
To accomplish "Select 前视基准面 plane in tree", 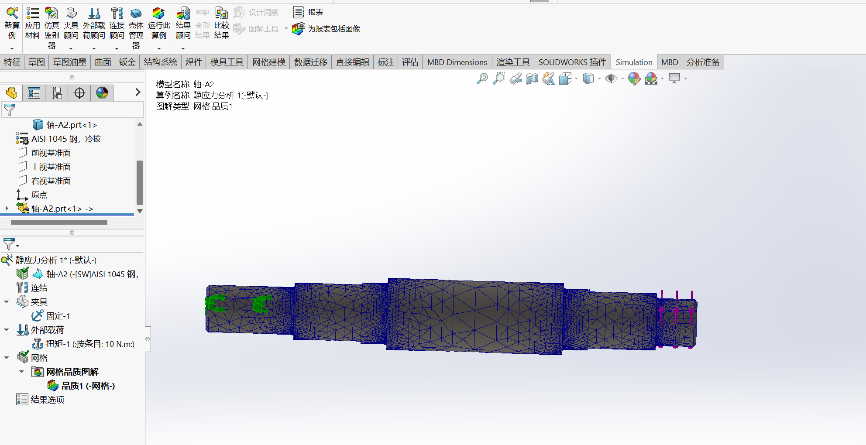I will coord(45,153).
